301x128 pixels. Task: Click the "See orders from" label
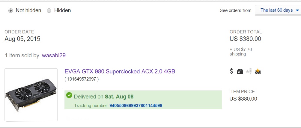(235, 10)
